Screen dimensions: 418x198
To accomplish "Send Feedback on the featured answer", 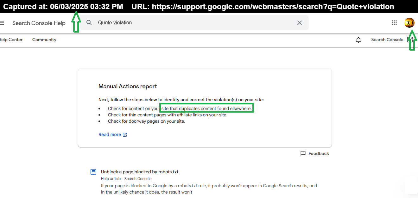I will coord(315,153).
